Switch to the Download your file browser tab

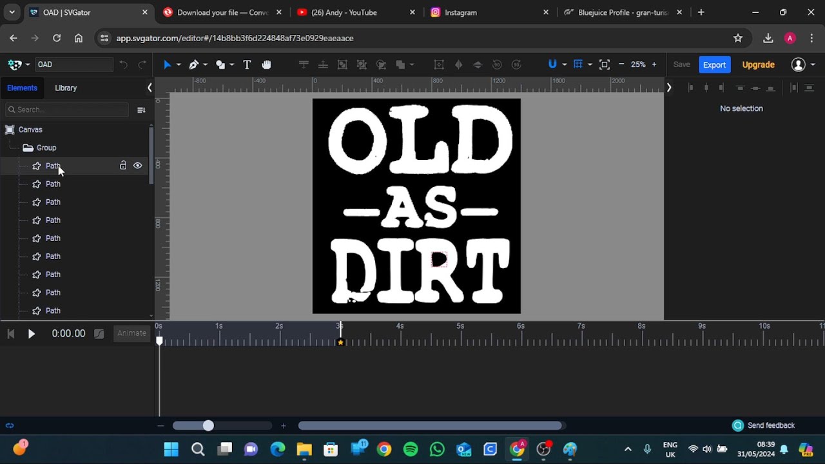point(222,12)
